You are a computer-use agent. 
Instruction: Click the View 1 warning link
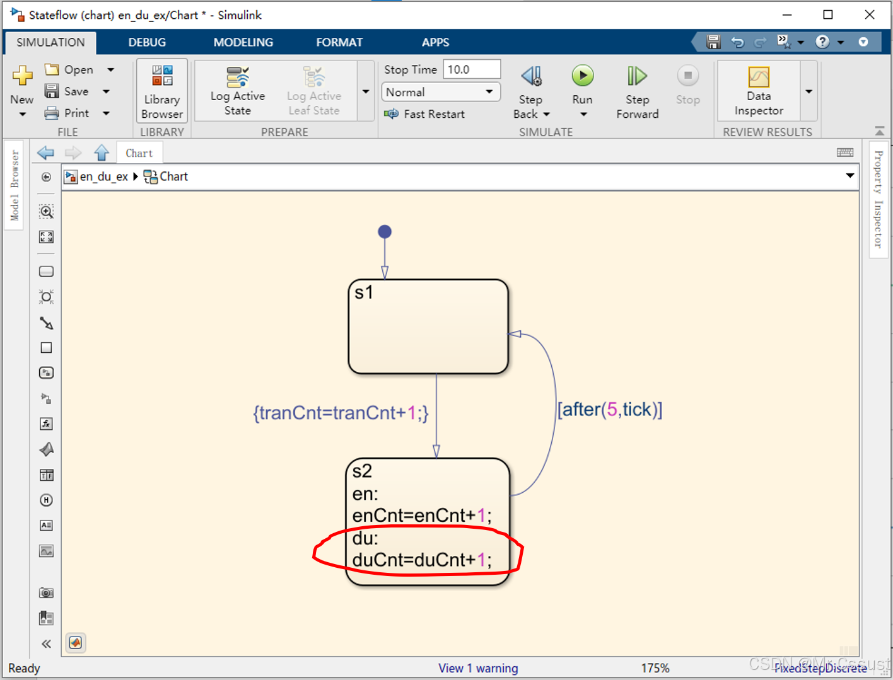[478, 668]
